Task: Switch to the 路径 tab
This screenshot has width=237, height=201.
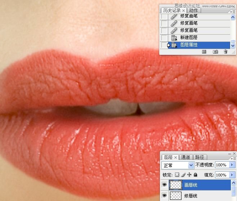Action: coord(200,157)
